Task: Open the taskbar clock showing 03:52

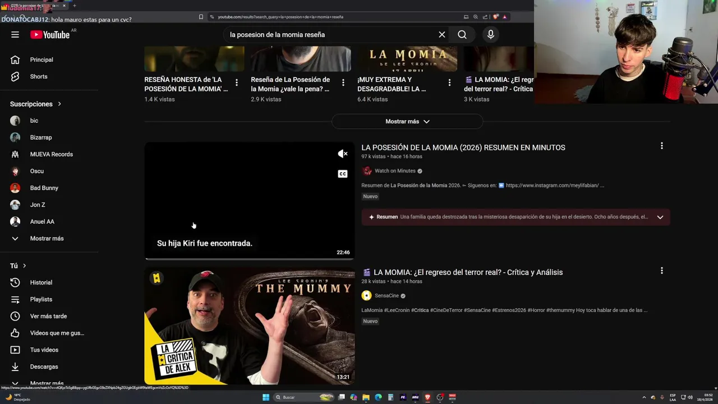Action: [705, 397]
